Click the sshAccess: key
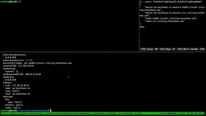 point(9,77)
